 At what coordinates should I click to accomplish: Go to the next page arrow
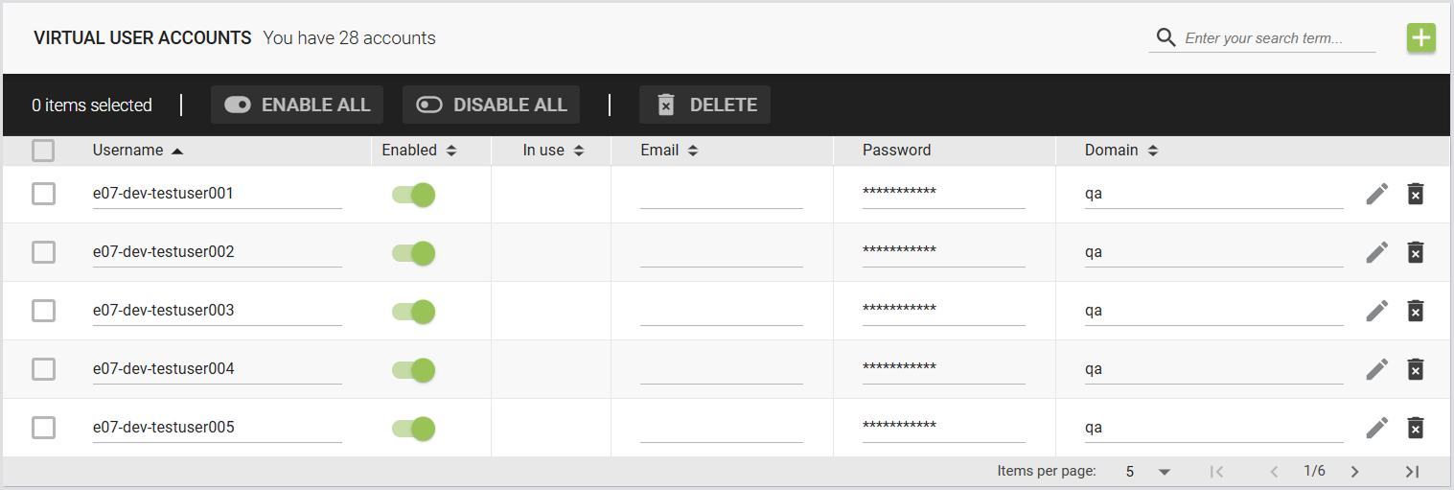(1354, 472)
